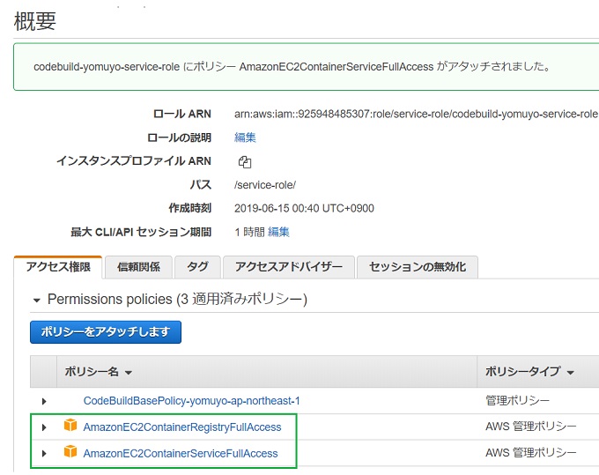Open the CodeBuildBasePolicy-yomuyo-ap-northeast-1 policy link
The height and width of the screenshot is (475, 599).
(x=191, y=401)
